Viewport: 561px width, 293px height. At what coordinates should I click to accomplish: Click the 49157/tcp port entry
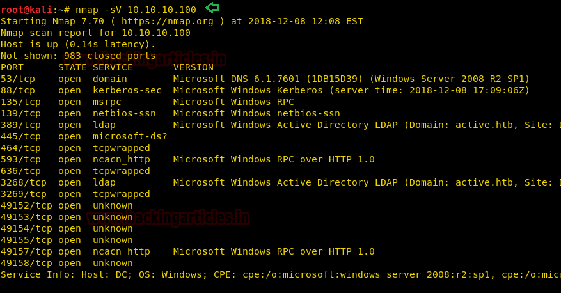(26, 251)
